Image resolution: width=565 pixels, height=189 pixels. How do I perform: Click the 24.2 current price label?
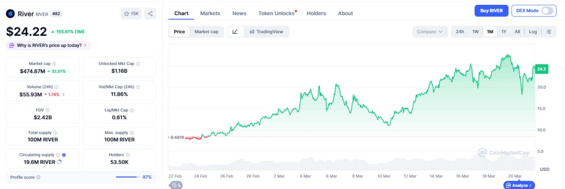tap(541, 69)
